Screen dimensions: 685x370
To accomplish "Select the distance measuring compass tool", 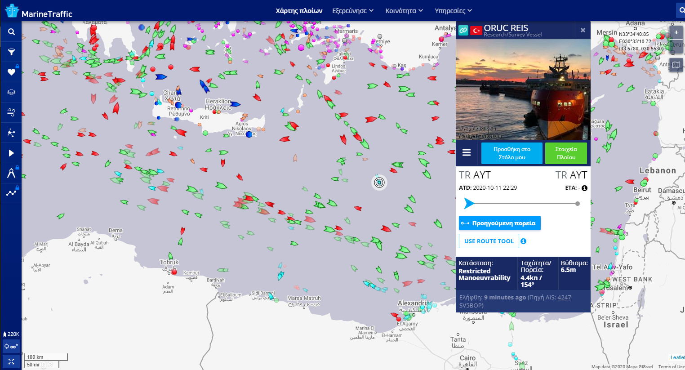I will point(11,173).
